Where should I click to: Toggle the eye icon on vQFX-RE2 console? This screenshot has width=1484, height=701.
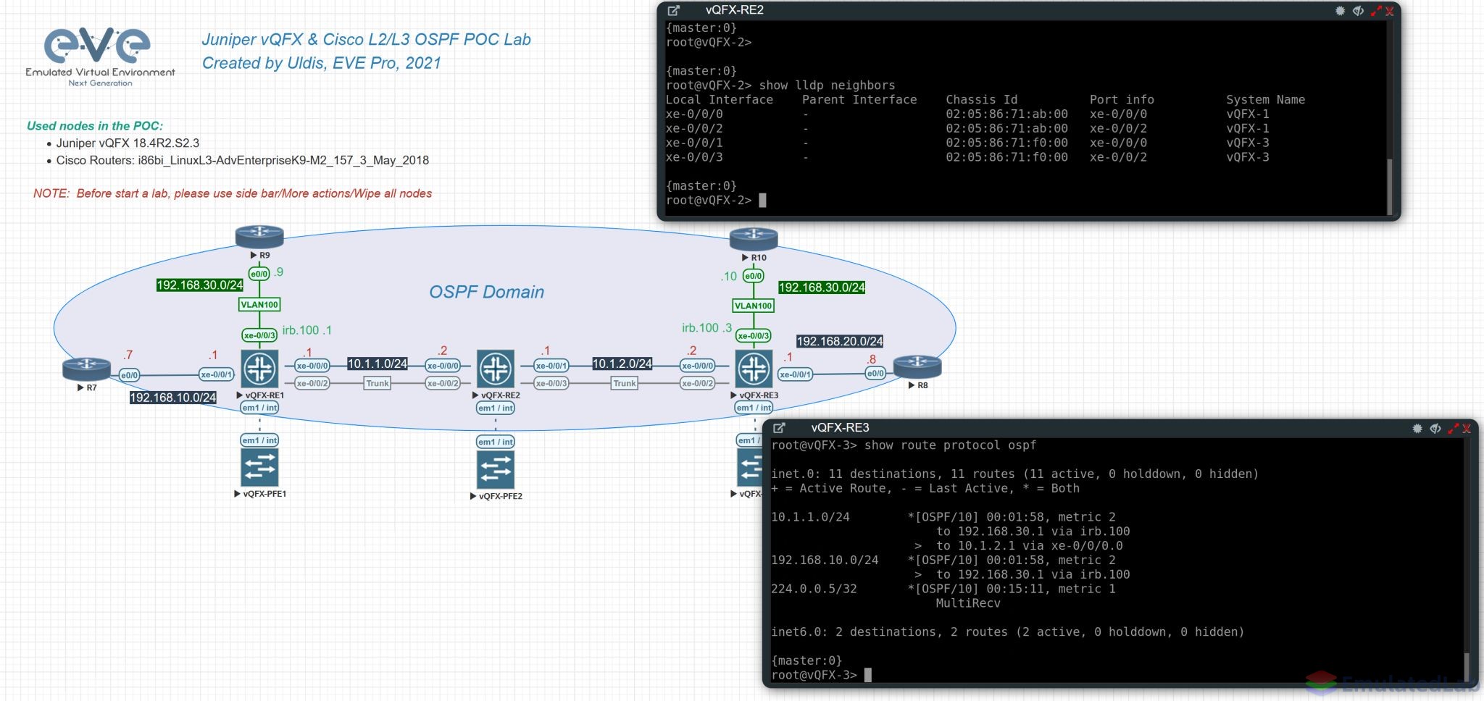pyautogui.click(x=1358, y=11)
